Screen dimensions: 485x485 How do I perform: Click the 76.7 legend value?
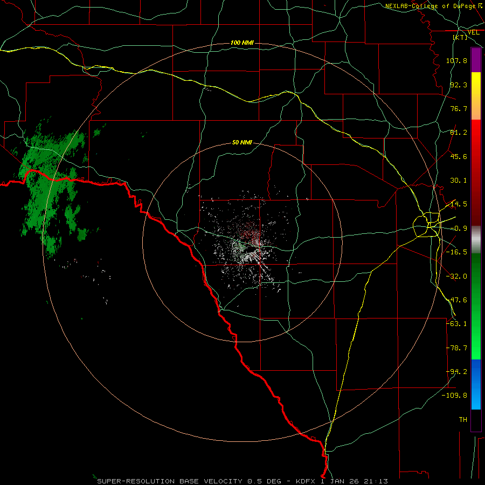click(x=459, y=108)
